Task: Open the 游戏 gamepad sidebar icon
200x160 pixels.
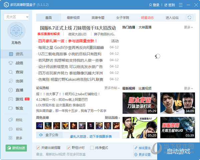Action: tap(11, 99)
